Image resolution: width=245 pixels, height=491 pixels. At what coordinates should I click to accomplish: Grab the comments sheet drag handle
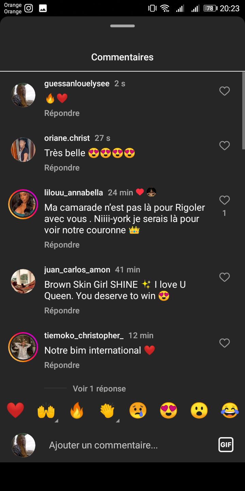click(122, 26)
